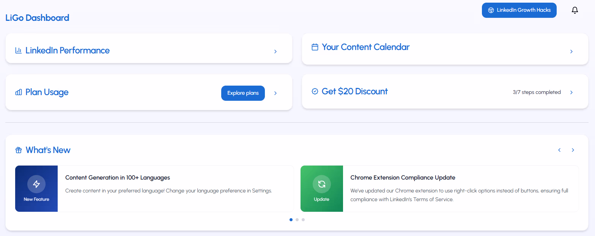Click the bar chart icon beside LinkedIn Performance
The image size is (595, 236).
18,50
